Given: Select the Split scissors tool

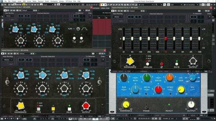Looking at the screenshot, I should click(114, 5).
